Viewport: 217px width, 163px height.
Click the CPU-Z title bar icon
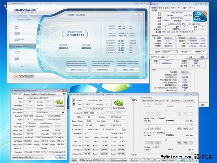[151, 4]
